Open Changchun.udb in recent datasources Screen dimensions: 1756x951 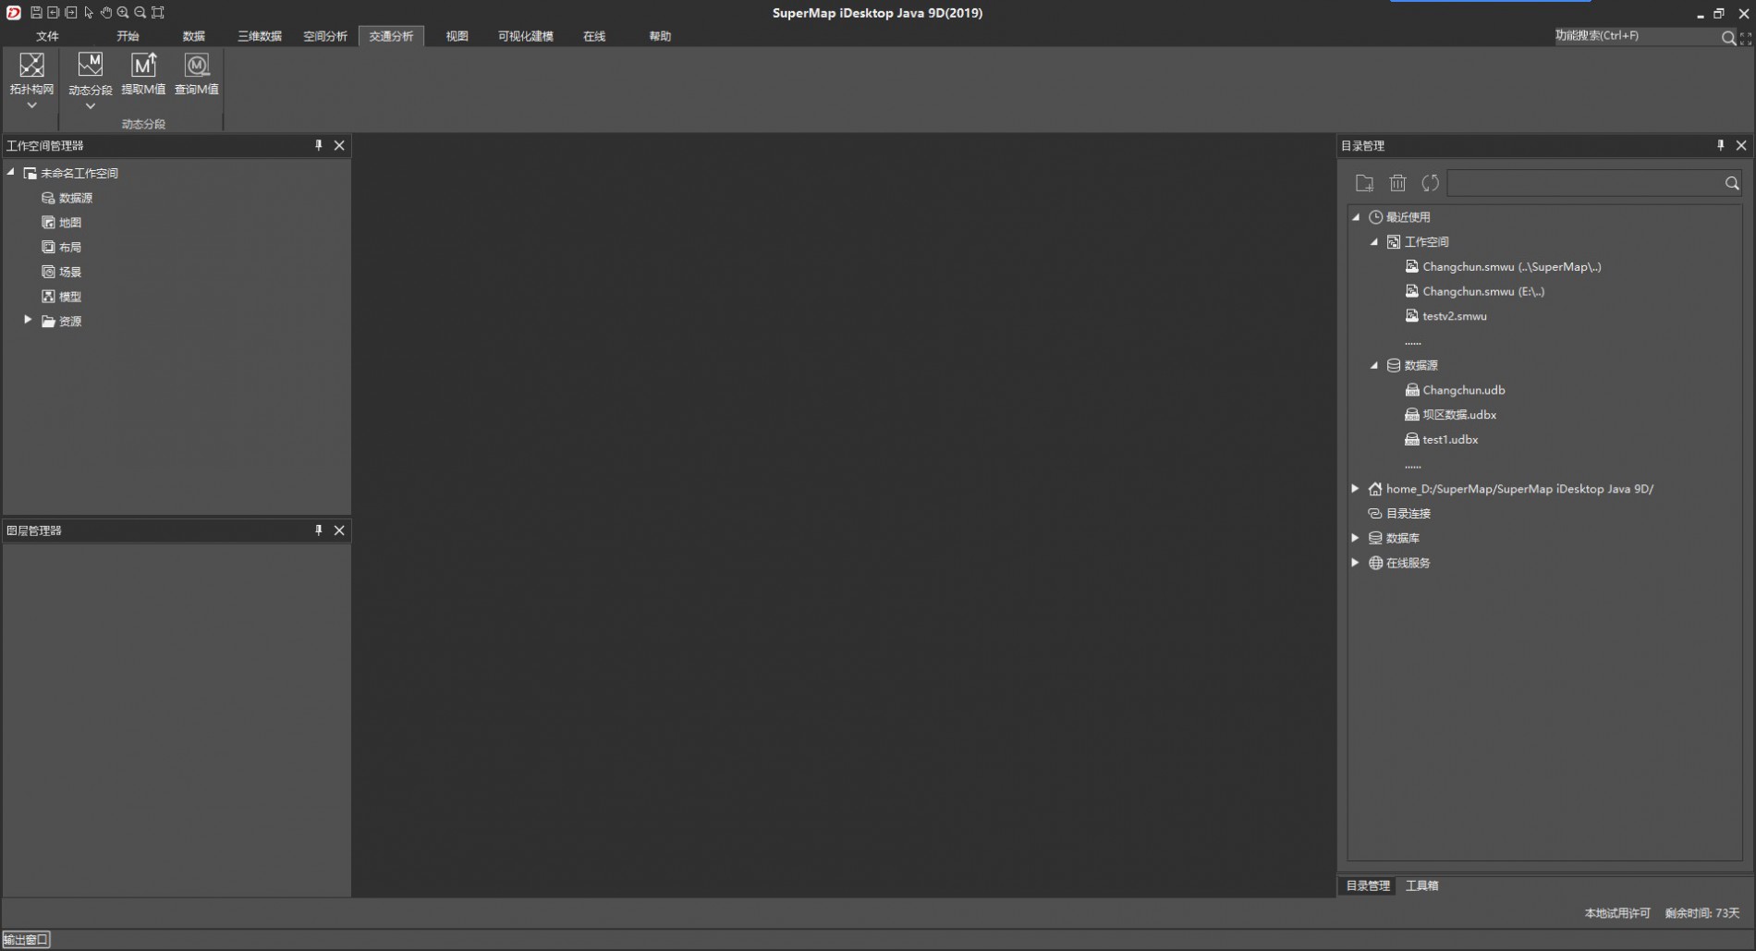pyautogui.click(x=1463, y=390)
